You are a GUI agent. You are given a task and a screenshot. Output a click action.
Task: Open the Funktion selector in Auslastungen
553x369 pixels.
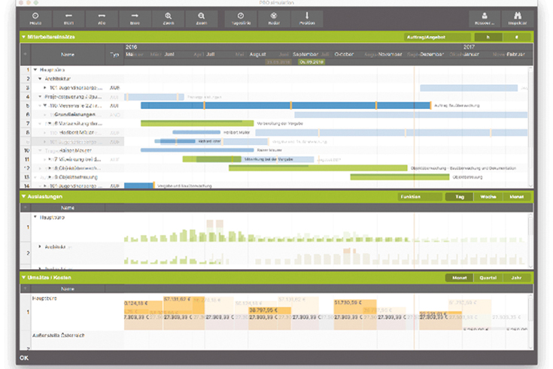(x=420, y=197)
